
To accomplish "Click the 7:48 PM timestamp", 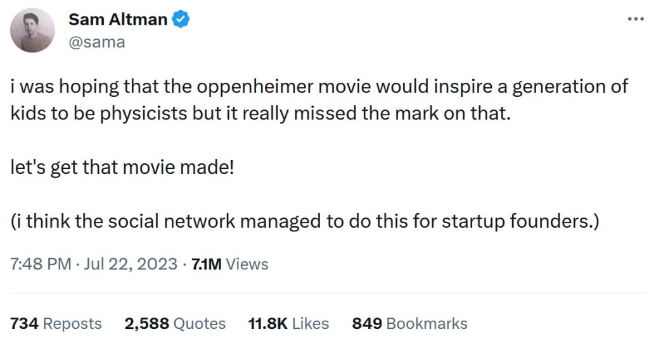I will (41, 264).
